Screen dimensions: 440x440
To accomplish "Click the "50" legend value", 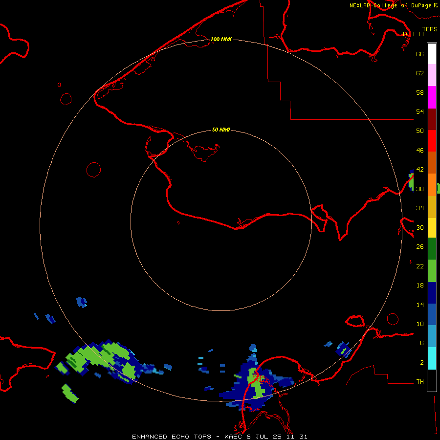I will coord(420,131).
